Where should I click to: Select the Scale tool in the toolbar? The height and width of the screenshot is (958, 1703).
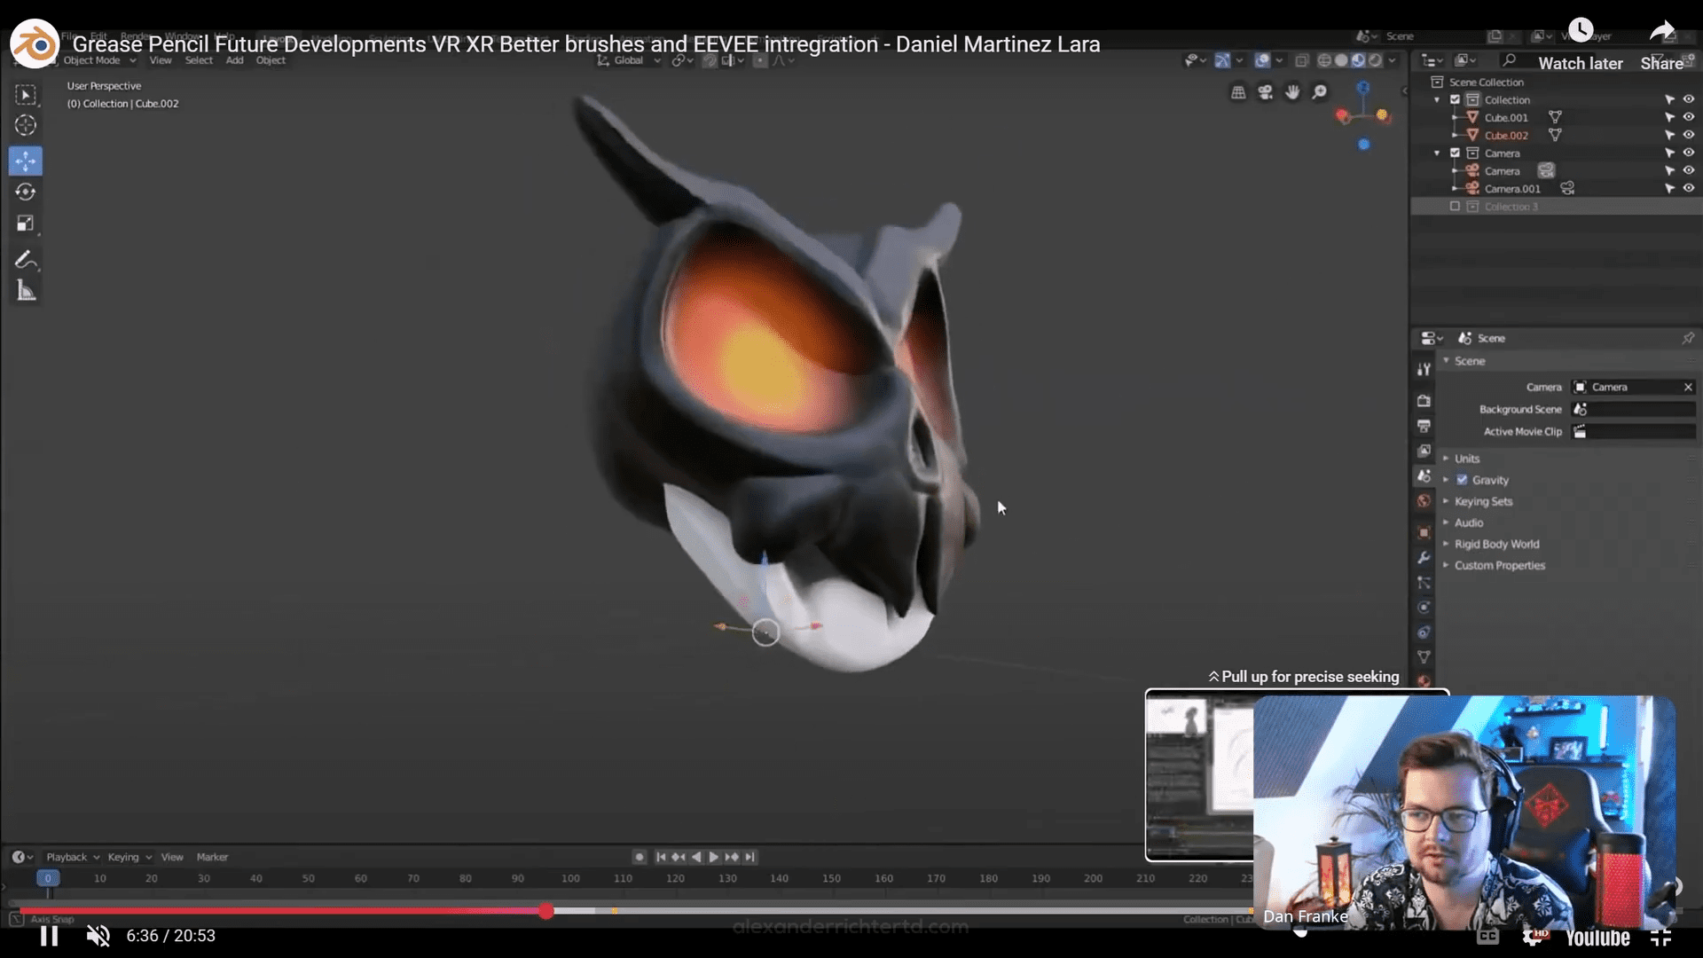[x=26, y=224]
